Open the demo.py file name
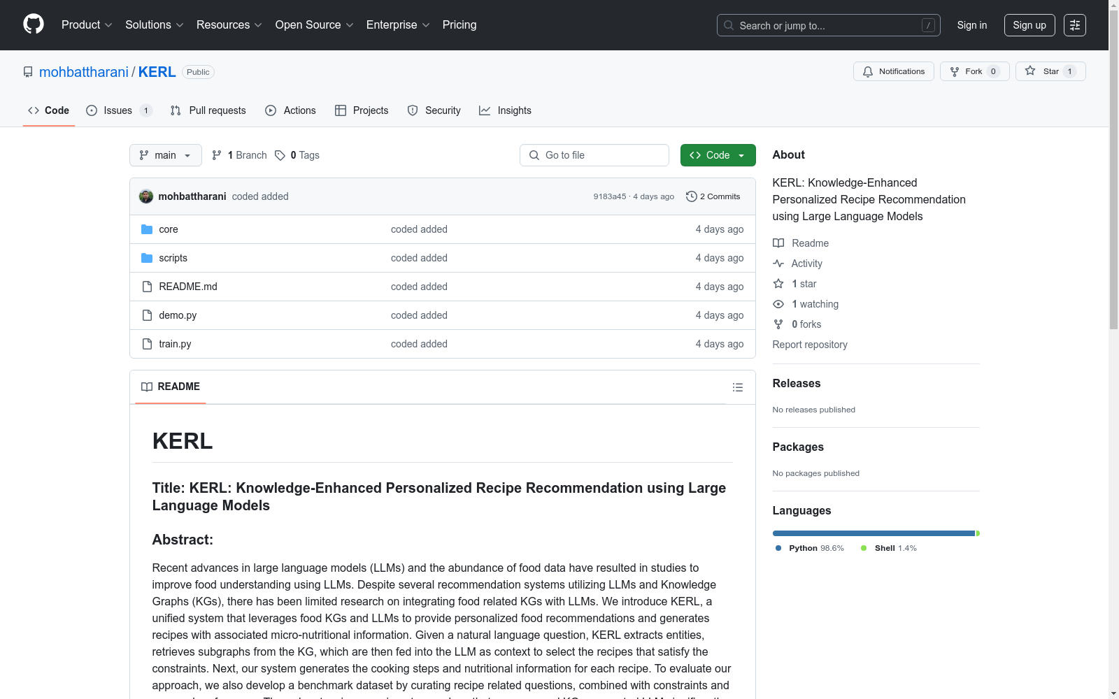This screenshot has height=699, width=1119. (x=178, y=315)
